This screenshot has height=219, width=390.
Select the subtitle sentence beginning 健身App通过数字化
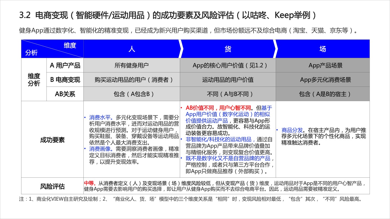189,30
